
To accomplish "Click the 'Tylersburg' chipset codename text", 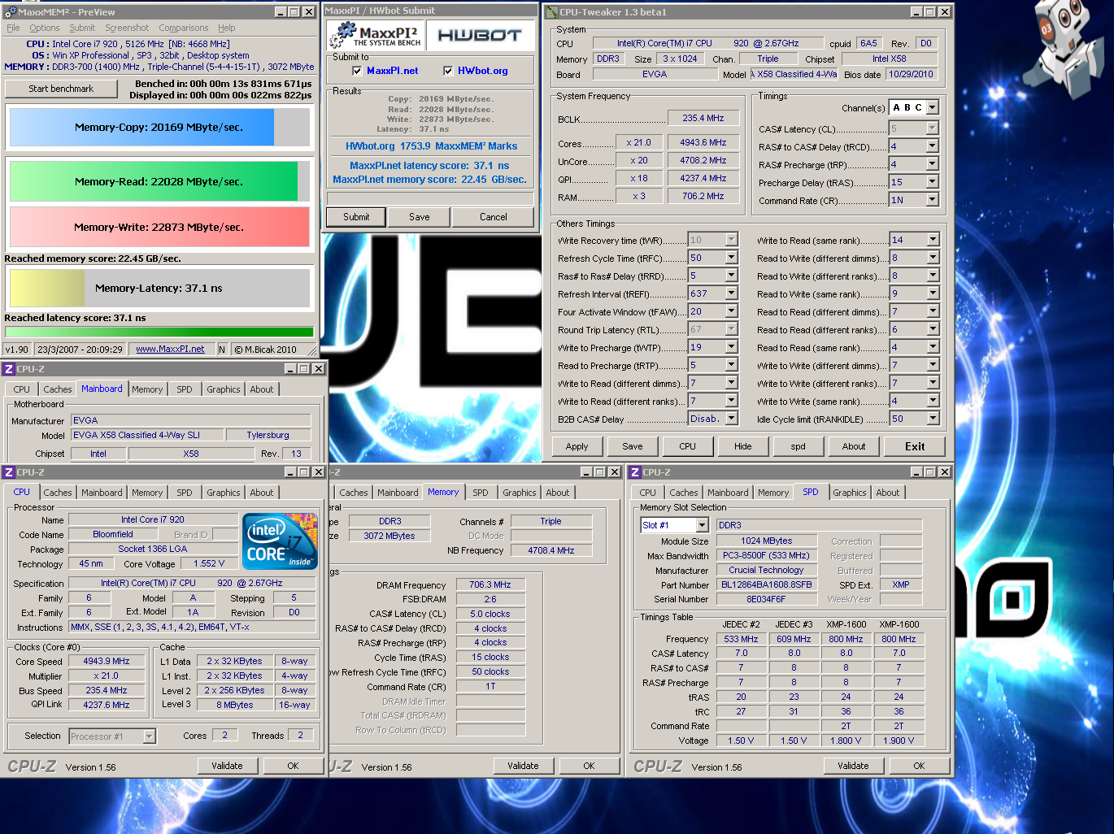I will click(x=268, y=435).
